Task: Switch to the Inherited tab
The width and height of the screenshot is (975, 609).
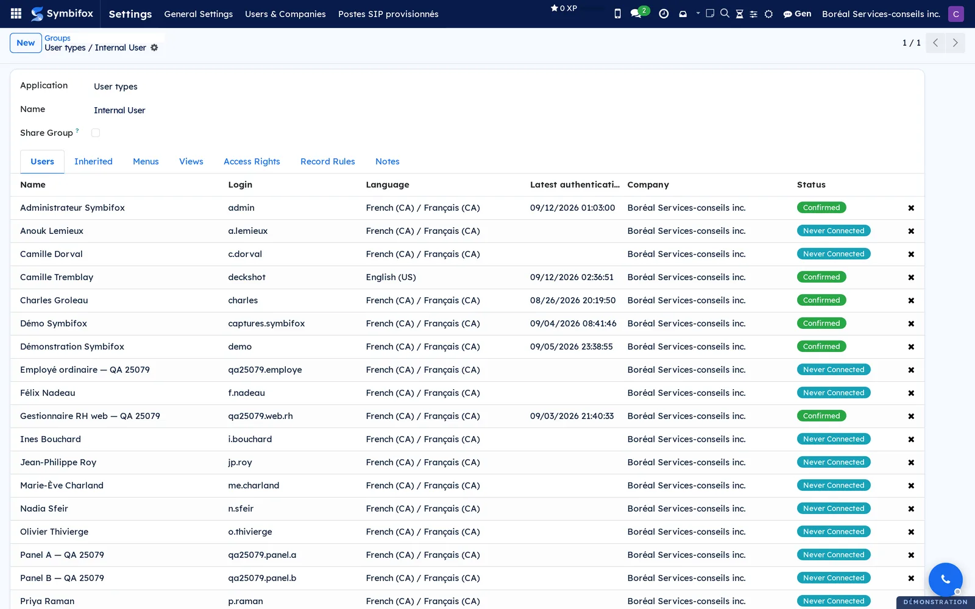Action: click(93, 161)
